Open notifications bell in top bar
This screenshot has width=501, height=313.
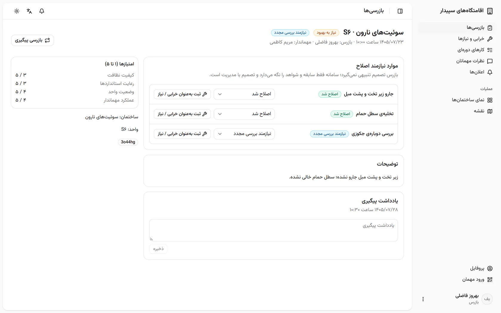click(42, 11)
